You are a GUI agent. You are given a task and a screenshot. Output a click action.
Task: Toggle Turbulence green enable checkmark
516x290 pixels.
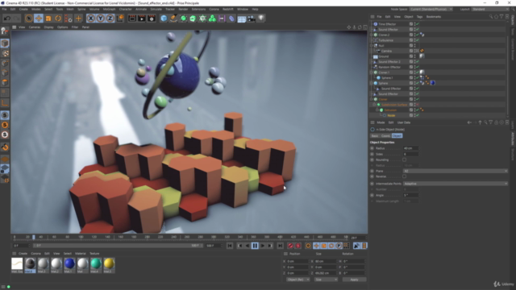[x=418, y=40]
